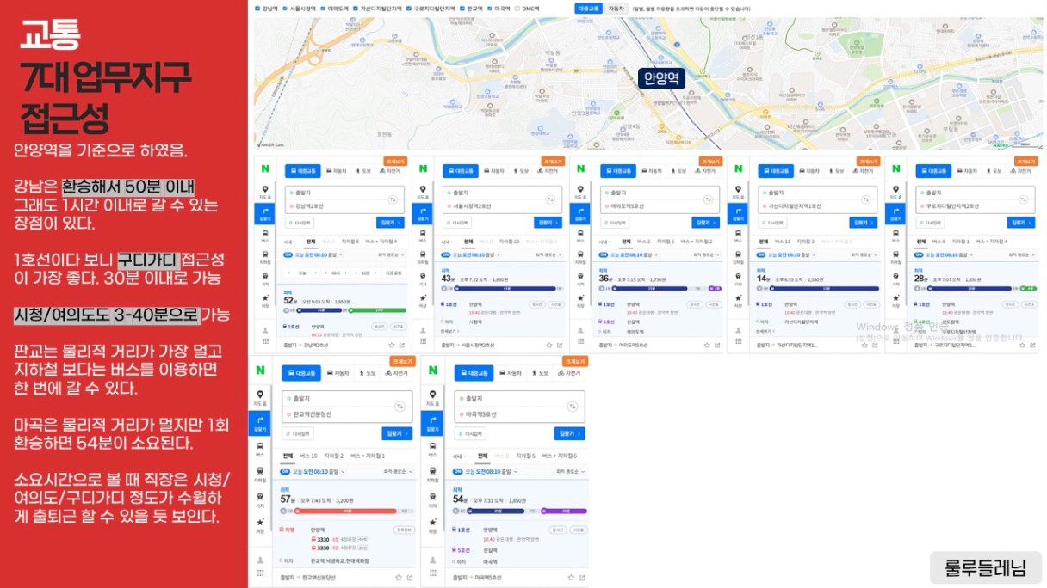The height and width of the screenshot is (588, 1047).
Task: Open 저장 star icon in 강남역2호선 panel
Action: 265,300
